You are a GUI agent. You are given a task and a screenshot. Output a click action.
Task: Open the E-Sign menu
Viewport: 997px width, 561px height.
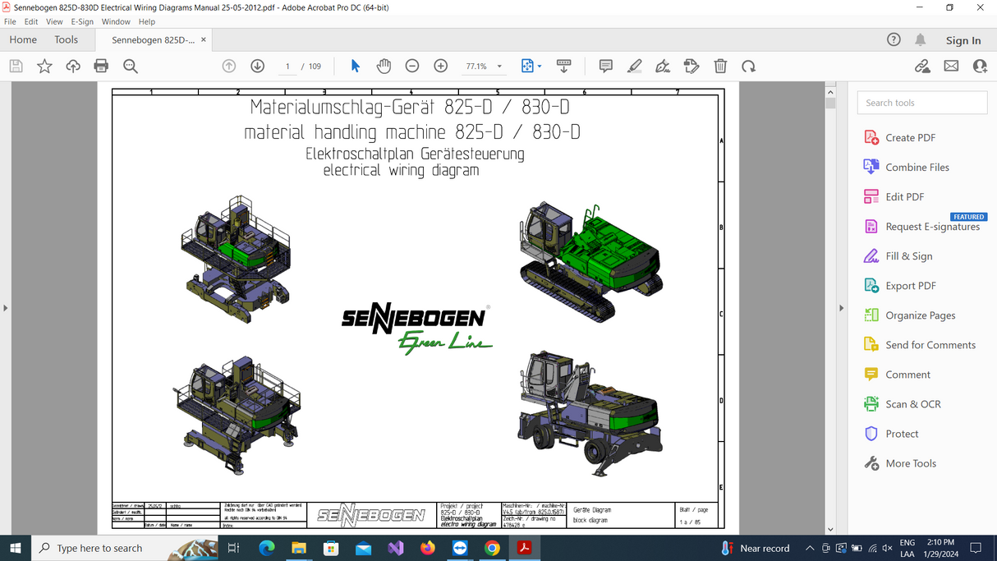[82, 21]
